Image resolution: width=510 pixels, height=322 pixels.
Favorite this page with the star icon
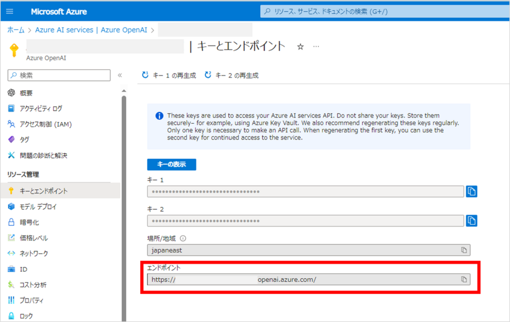[x=300, y=47]
